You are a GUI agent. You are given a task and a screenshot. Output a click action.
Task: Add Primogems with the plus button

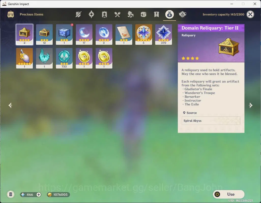39,195
